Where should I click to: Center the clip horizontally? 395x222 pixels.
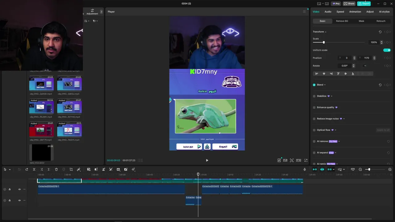click(324, 74)
